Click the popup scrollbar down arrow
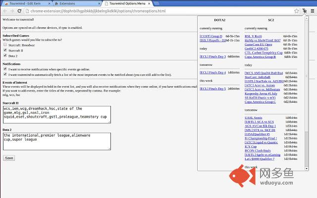The width and height of the screenshot is (317, 198). [307, 168]
